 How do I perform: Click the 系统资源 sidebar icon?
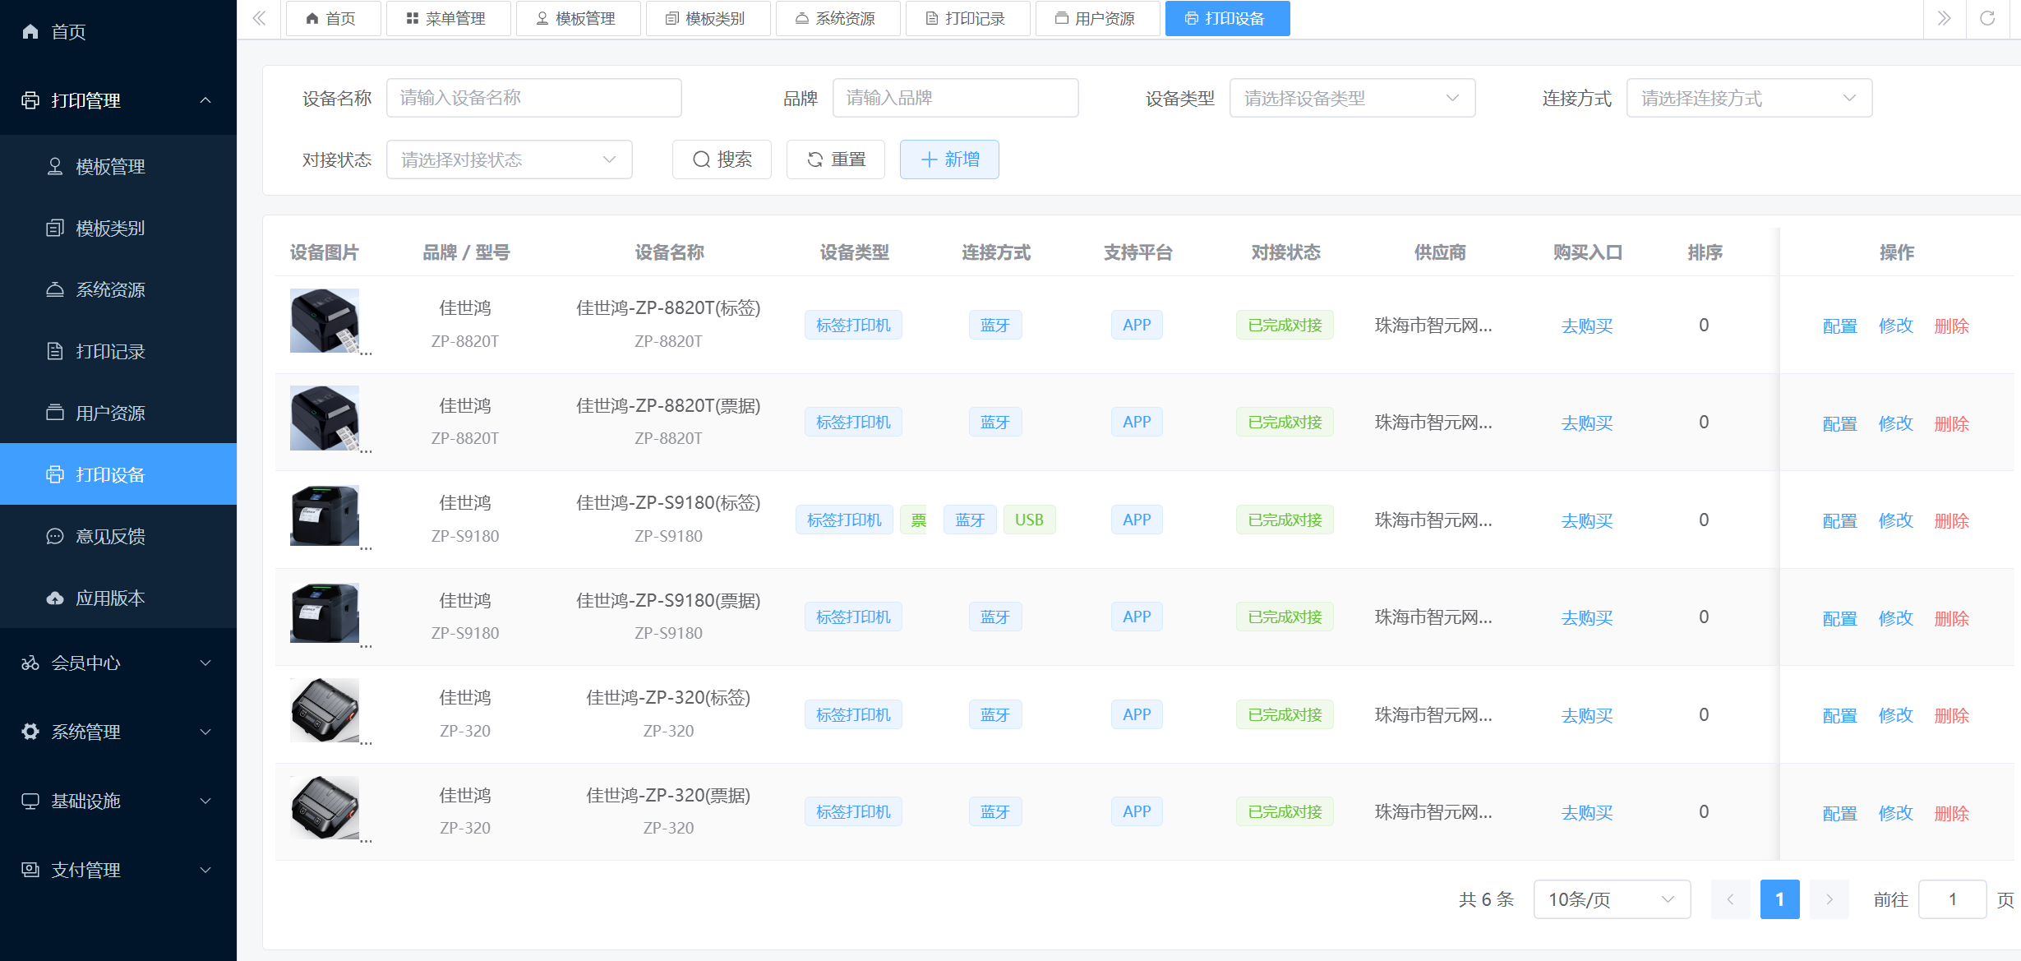tap(55, 289)
